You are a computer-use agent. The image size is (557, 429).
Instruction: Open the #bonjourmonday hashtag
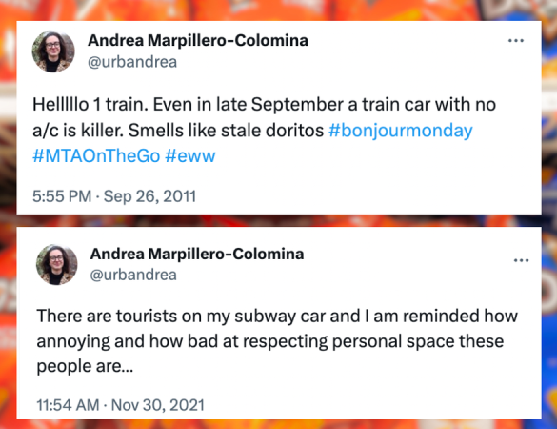coord(401,131)
